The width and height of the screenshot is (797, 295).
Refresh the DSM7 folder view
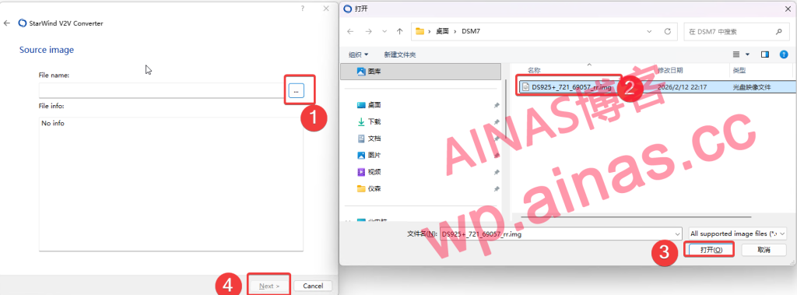tap(667, 32)
